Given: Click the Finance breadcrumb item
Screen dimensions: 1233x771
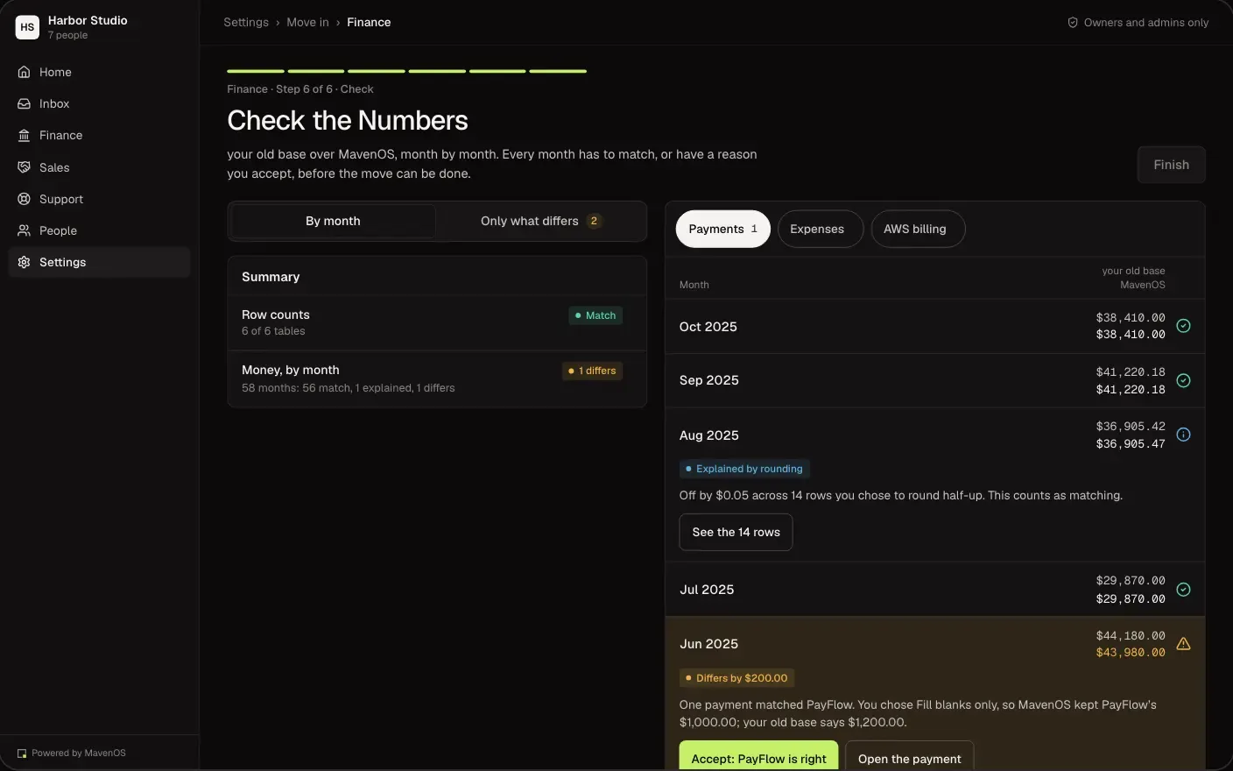Looking at the screenshot, I should coord(369,23).
